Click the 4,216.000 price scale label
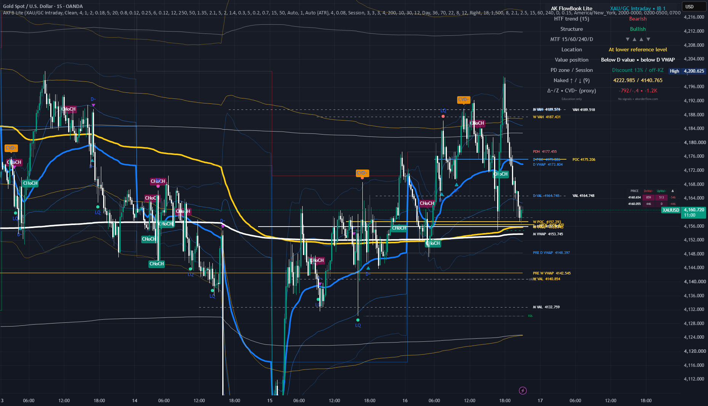Image resolution: width=708 pixels, height=406 pixels. click(x=694, y=17)
